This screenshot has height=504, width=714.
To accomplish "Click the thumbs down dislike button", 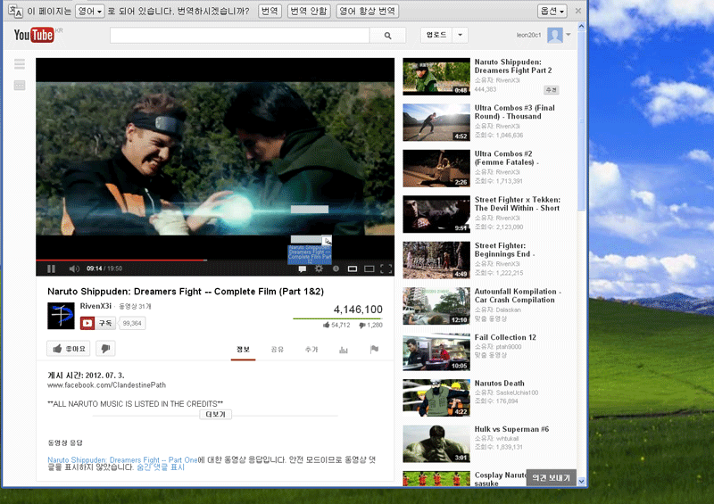I will click(105, 349).
